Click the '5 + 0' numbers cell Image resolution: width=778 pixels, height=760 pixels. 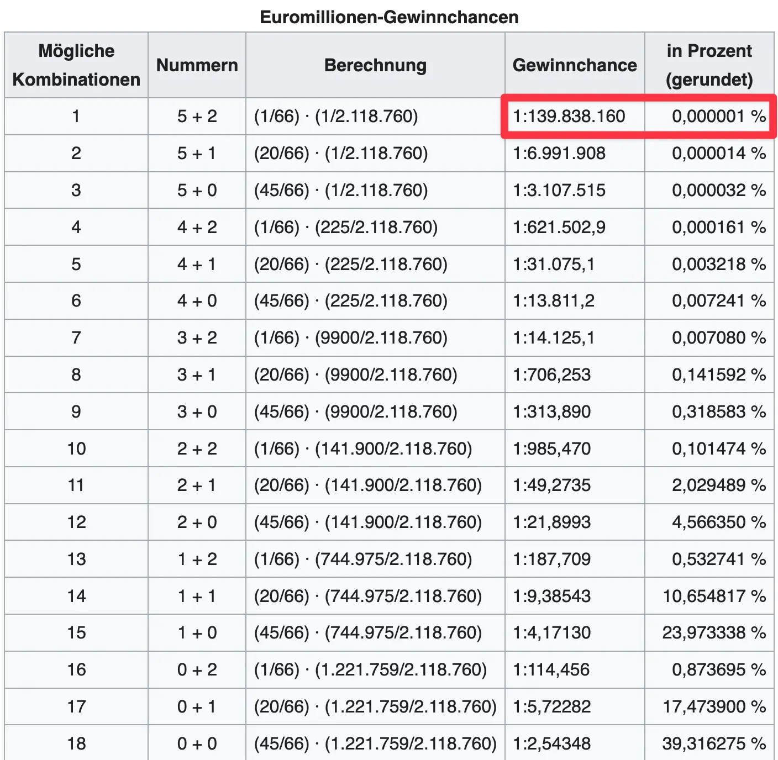[197, 191]
